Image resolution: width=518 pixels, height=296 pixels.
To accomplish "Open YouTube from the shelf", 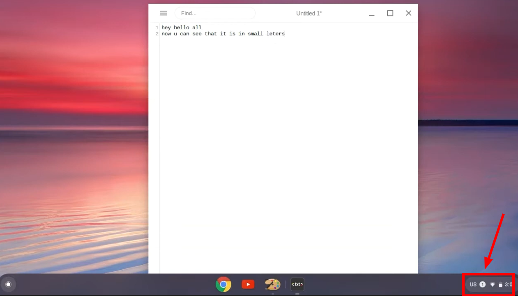I will [248, 284].
